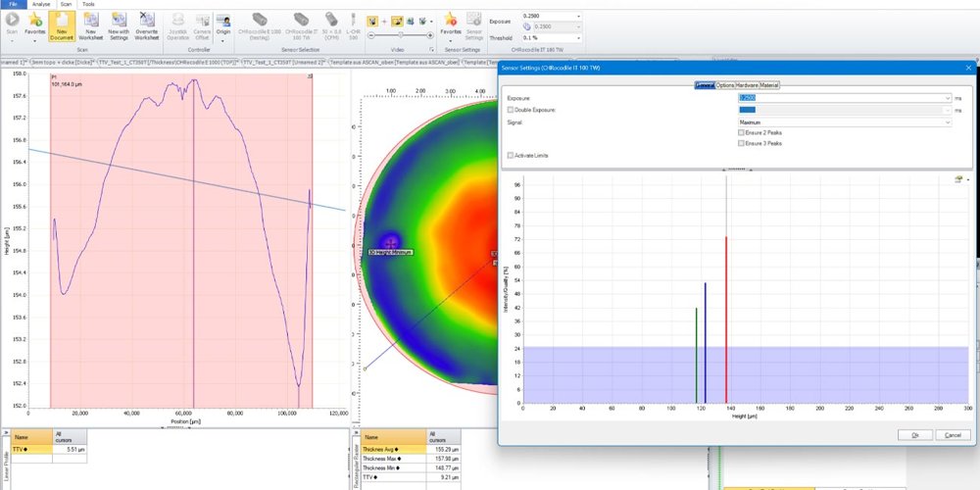The height and width of the screenshot is (490, 980).
Task: Click the 155.29 µm value cell
Action: pyautogui.click(x=444, y=449)
